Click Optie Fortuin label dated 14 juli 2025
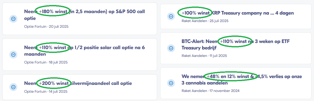Image resolution: width=314 pixels, height=101 pixels. coord(35,91)
